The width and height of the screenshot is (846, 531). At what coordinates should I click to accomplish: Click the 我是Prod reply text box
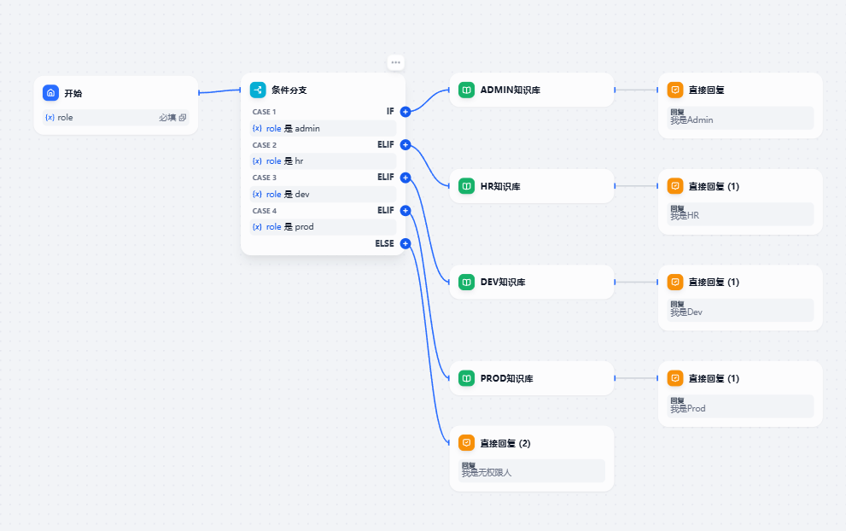(x=741, y=406)
